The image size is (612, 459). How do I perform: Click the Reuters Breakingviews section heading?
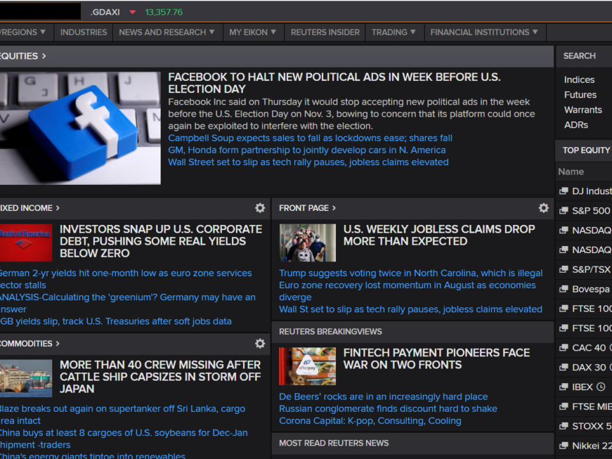[x=330, y=331]
